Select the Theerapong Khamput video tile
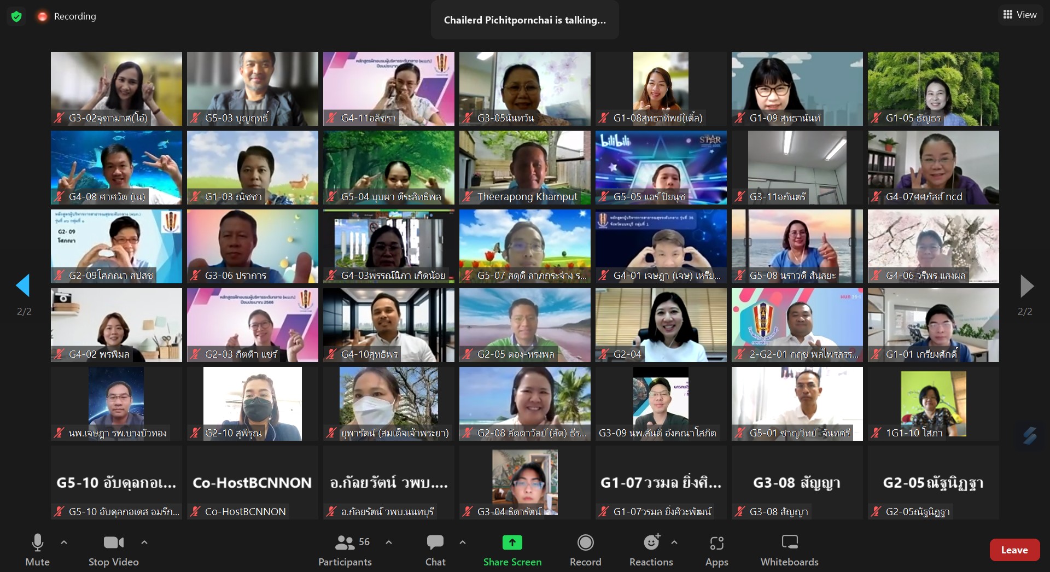 point(524,167)
